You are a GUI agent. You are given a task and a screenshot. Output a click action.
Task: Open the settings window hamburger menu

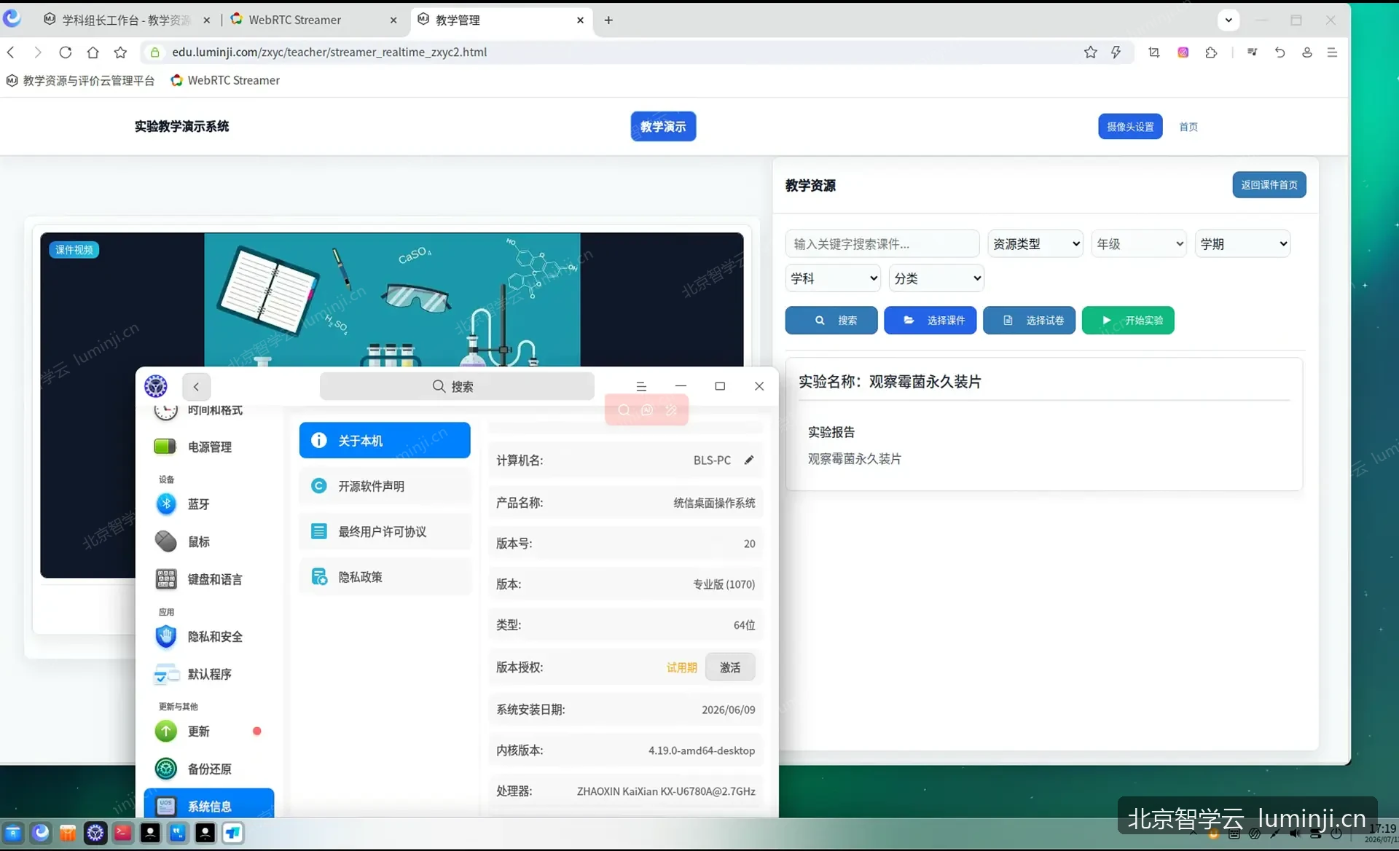[641, 386]
